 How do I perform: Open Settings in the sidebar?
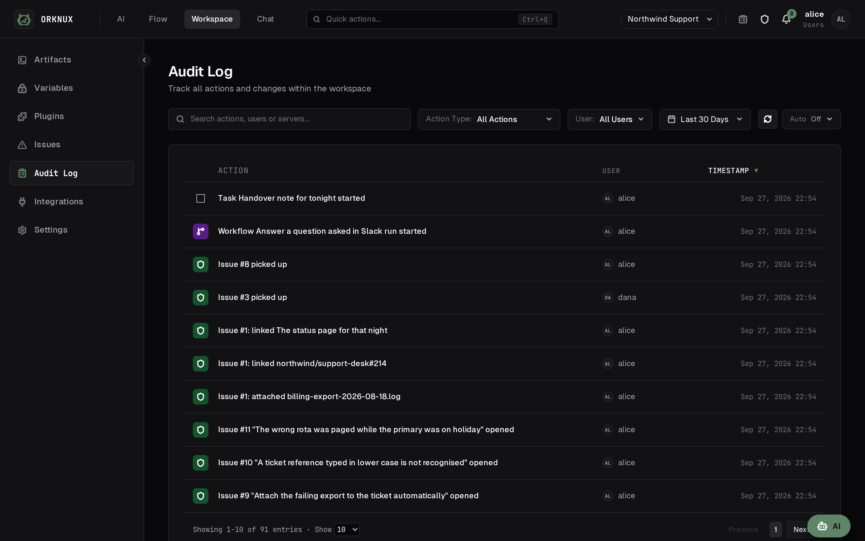tap(72, 230)
